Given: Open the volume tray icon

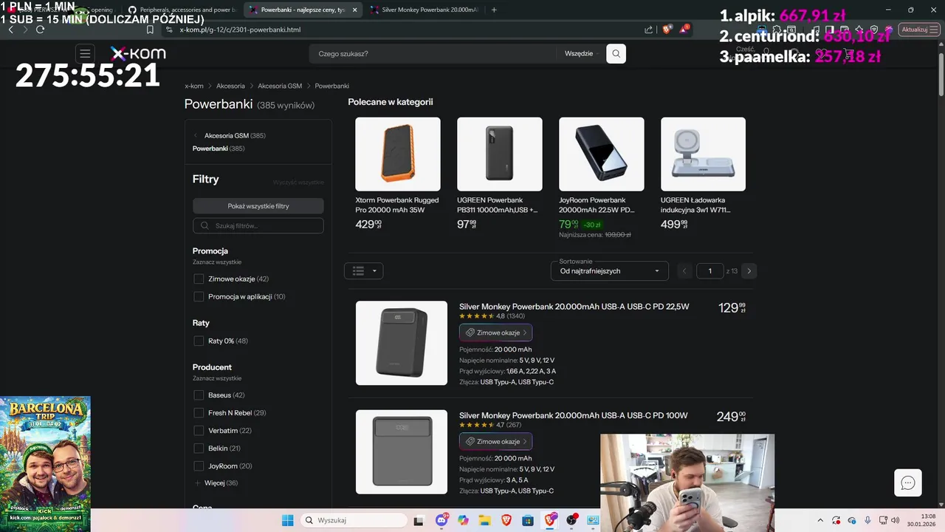Looking at the screenshot, I should 896,520.
